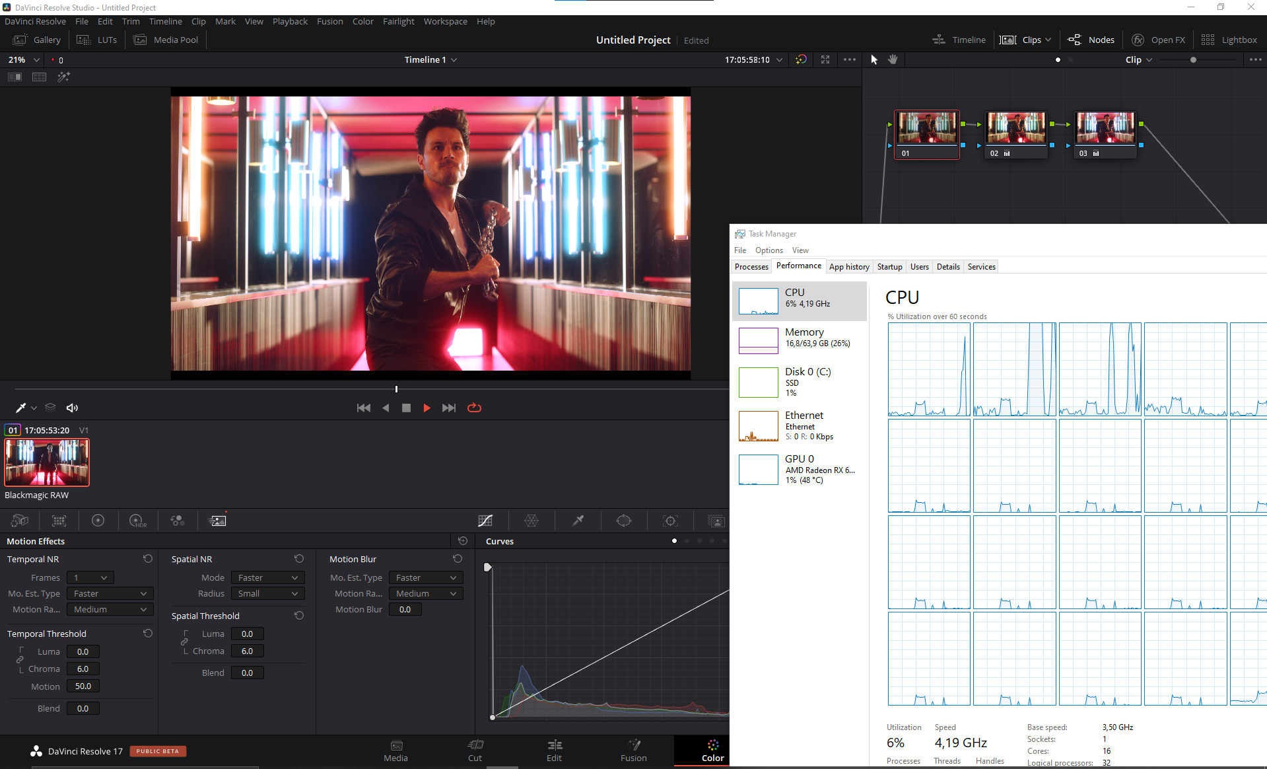Toggle the highlight wand in viewer
The image size is (1267, 769).
63,77
